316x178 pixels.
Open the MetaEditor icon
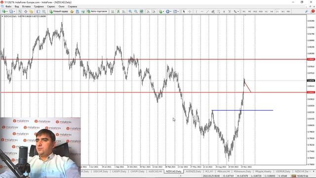coord(72,11)
